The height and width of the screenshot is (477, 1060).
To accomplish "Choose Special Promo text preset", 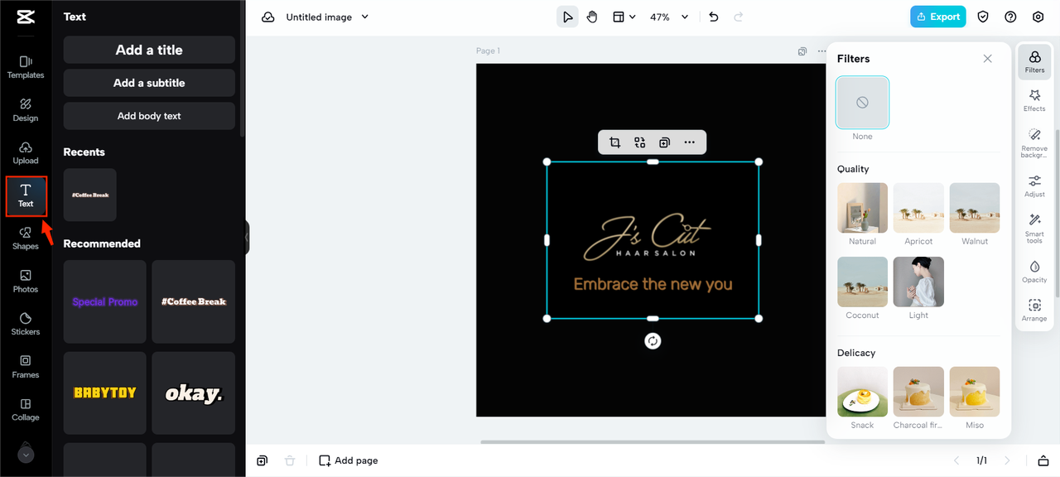I will [x=105, y=301].
